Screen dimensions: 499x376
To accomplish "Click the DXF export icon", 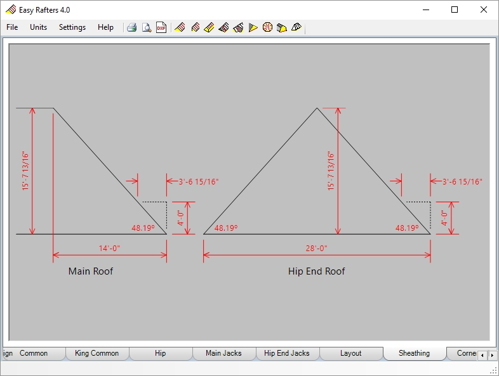I will [x=161, y=27].
